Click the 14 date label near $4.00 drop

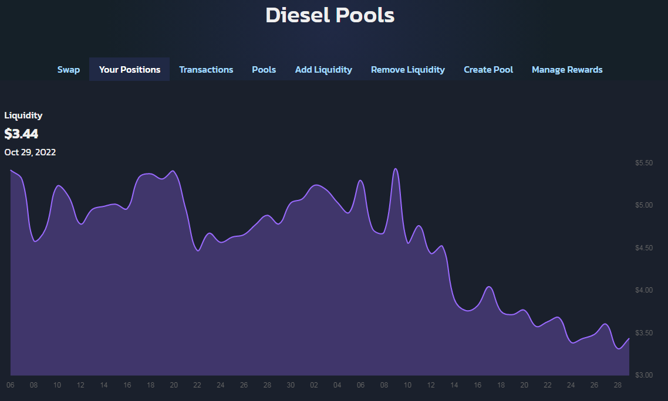454,385
